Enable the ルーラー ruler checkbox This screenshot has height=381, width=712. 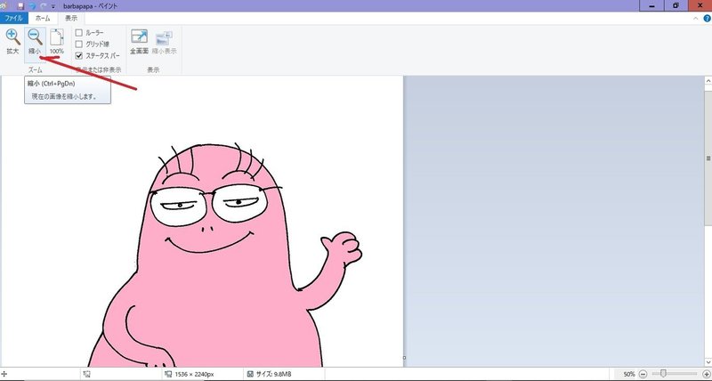coord(79,33)
